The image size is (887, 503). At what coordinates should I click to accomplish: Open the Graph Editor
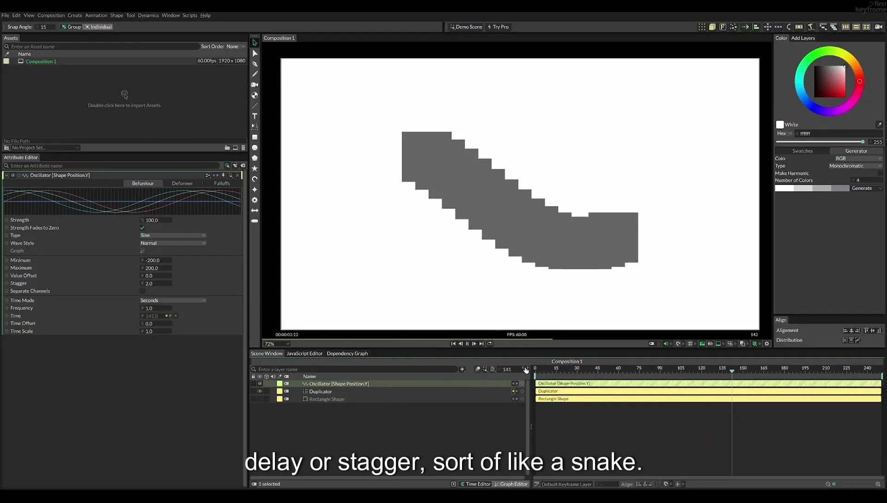click(510, 484)
